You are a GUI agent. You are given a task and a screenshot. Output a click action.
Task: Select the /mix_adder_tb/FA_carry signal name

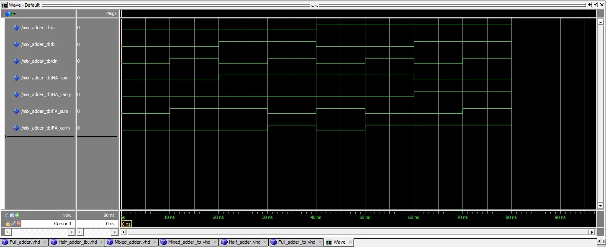46,128
